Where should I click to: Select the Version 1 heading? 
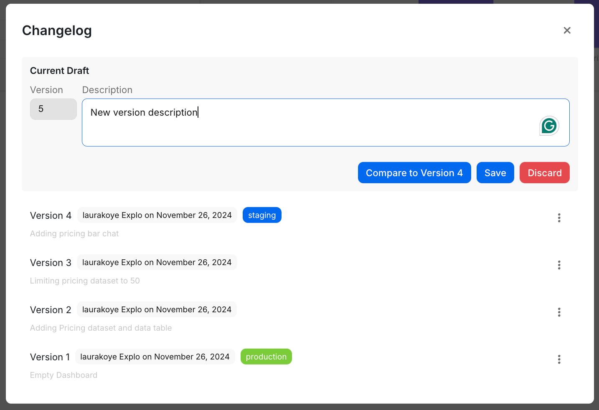coord(50,357)
